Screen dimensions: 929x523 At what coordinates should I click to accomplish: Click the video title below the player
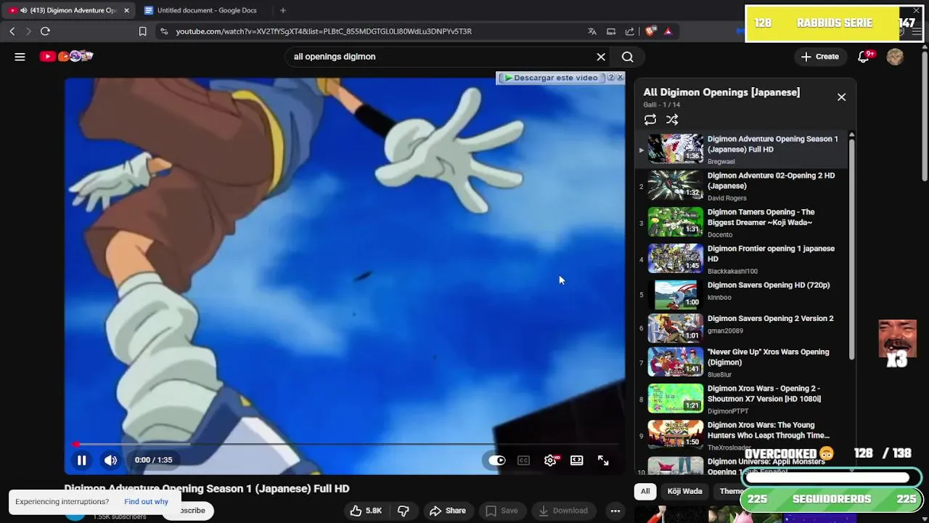coord(207,489)
